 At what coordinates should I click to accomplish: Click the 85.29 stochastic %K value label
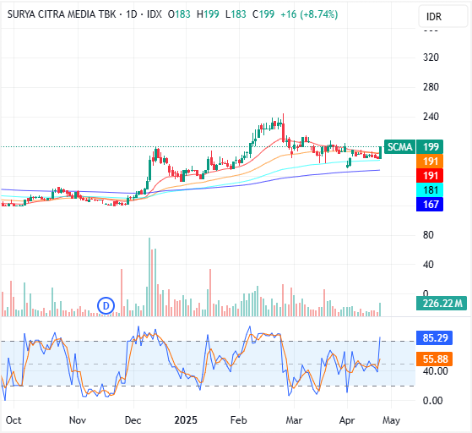tap(434, 337)
